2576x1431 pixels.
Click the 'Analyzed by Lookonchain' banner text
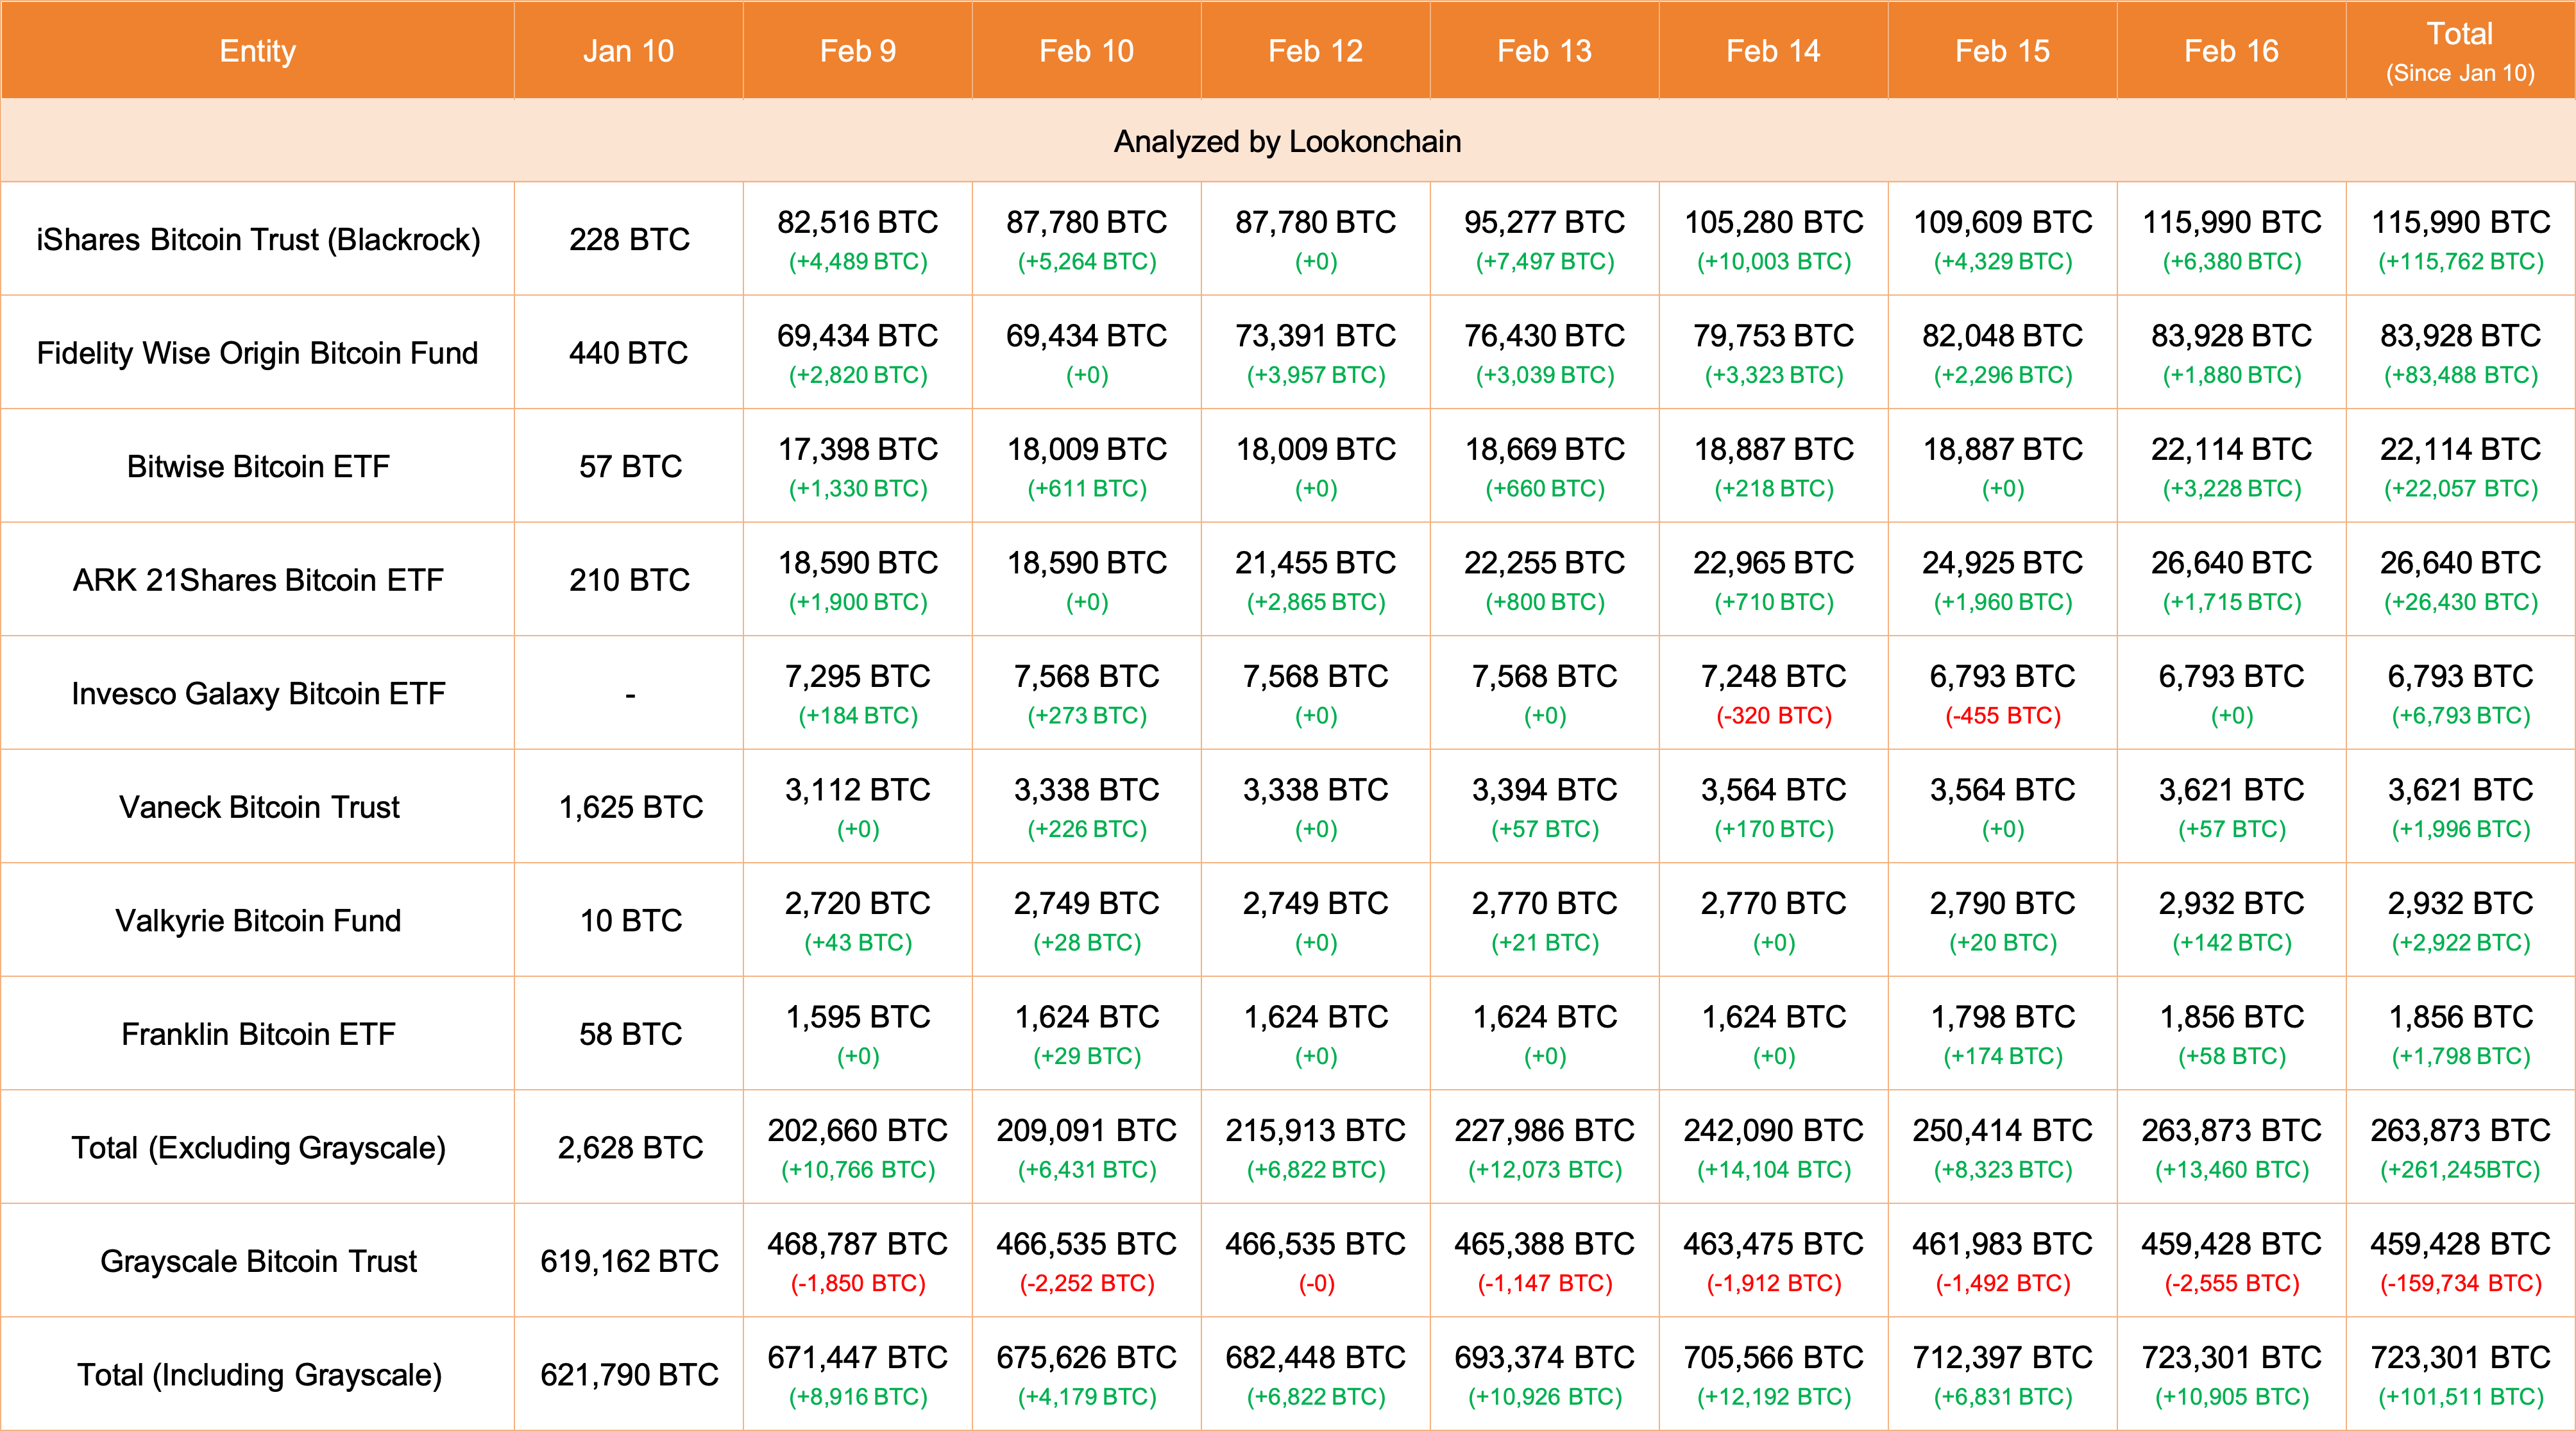(1288, 141)
